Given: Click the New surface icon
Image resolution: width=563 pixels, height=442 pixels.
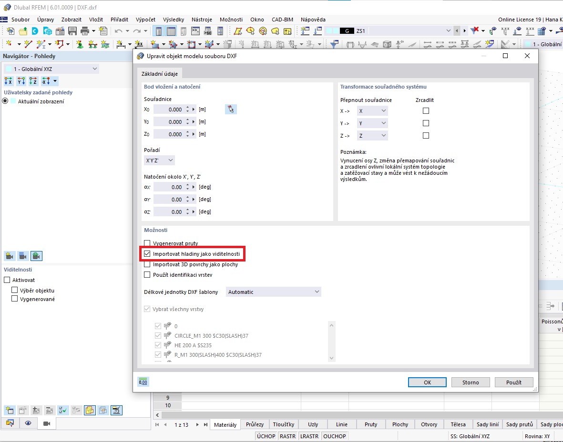Looking at the screenshot, I should click(155, 44).
